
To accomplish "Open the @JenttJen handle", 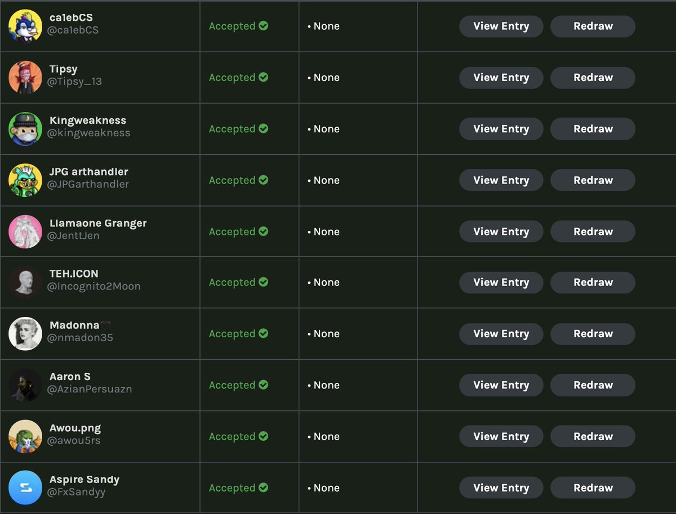I will pyautogui.click(x=73, y=236).
